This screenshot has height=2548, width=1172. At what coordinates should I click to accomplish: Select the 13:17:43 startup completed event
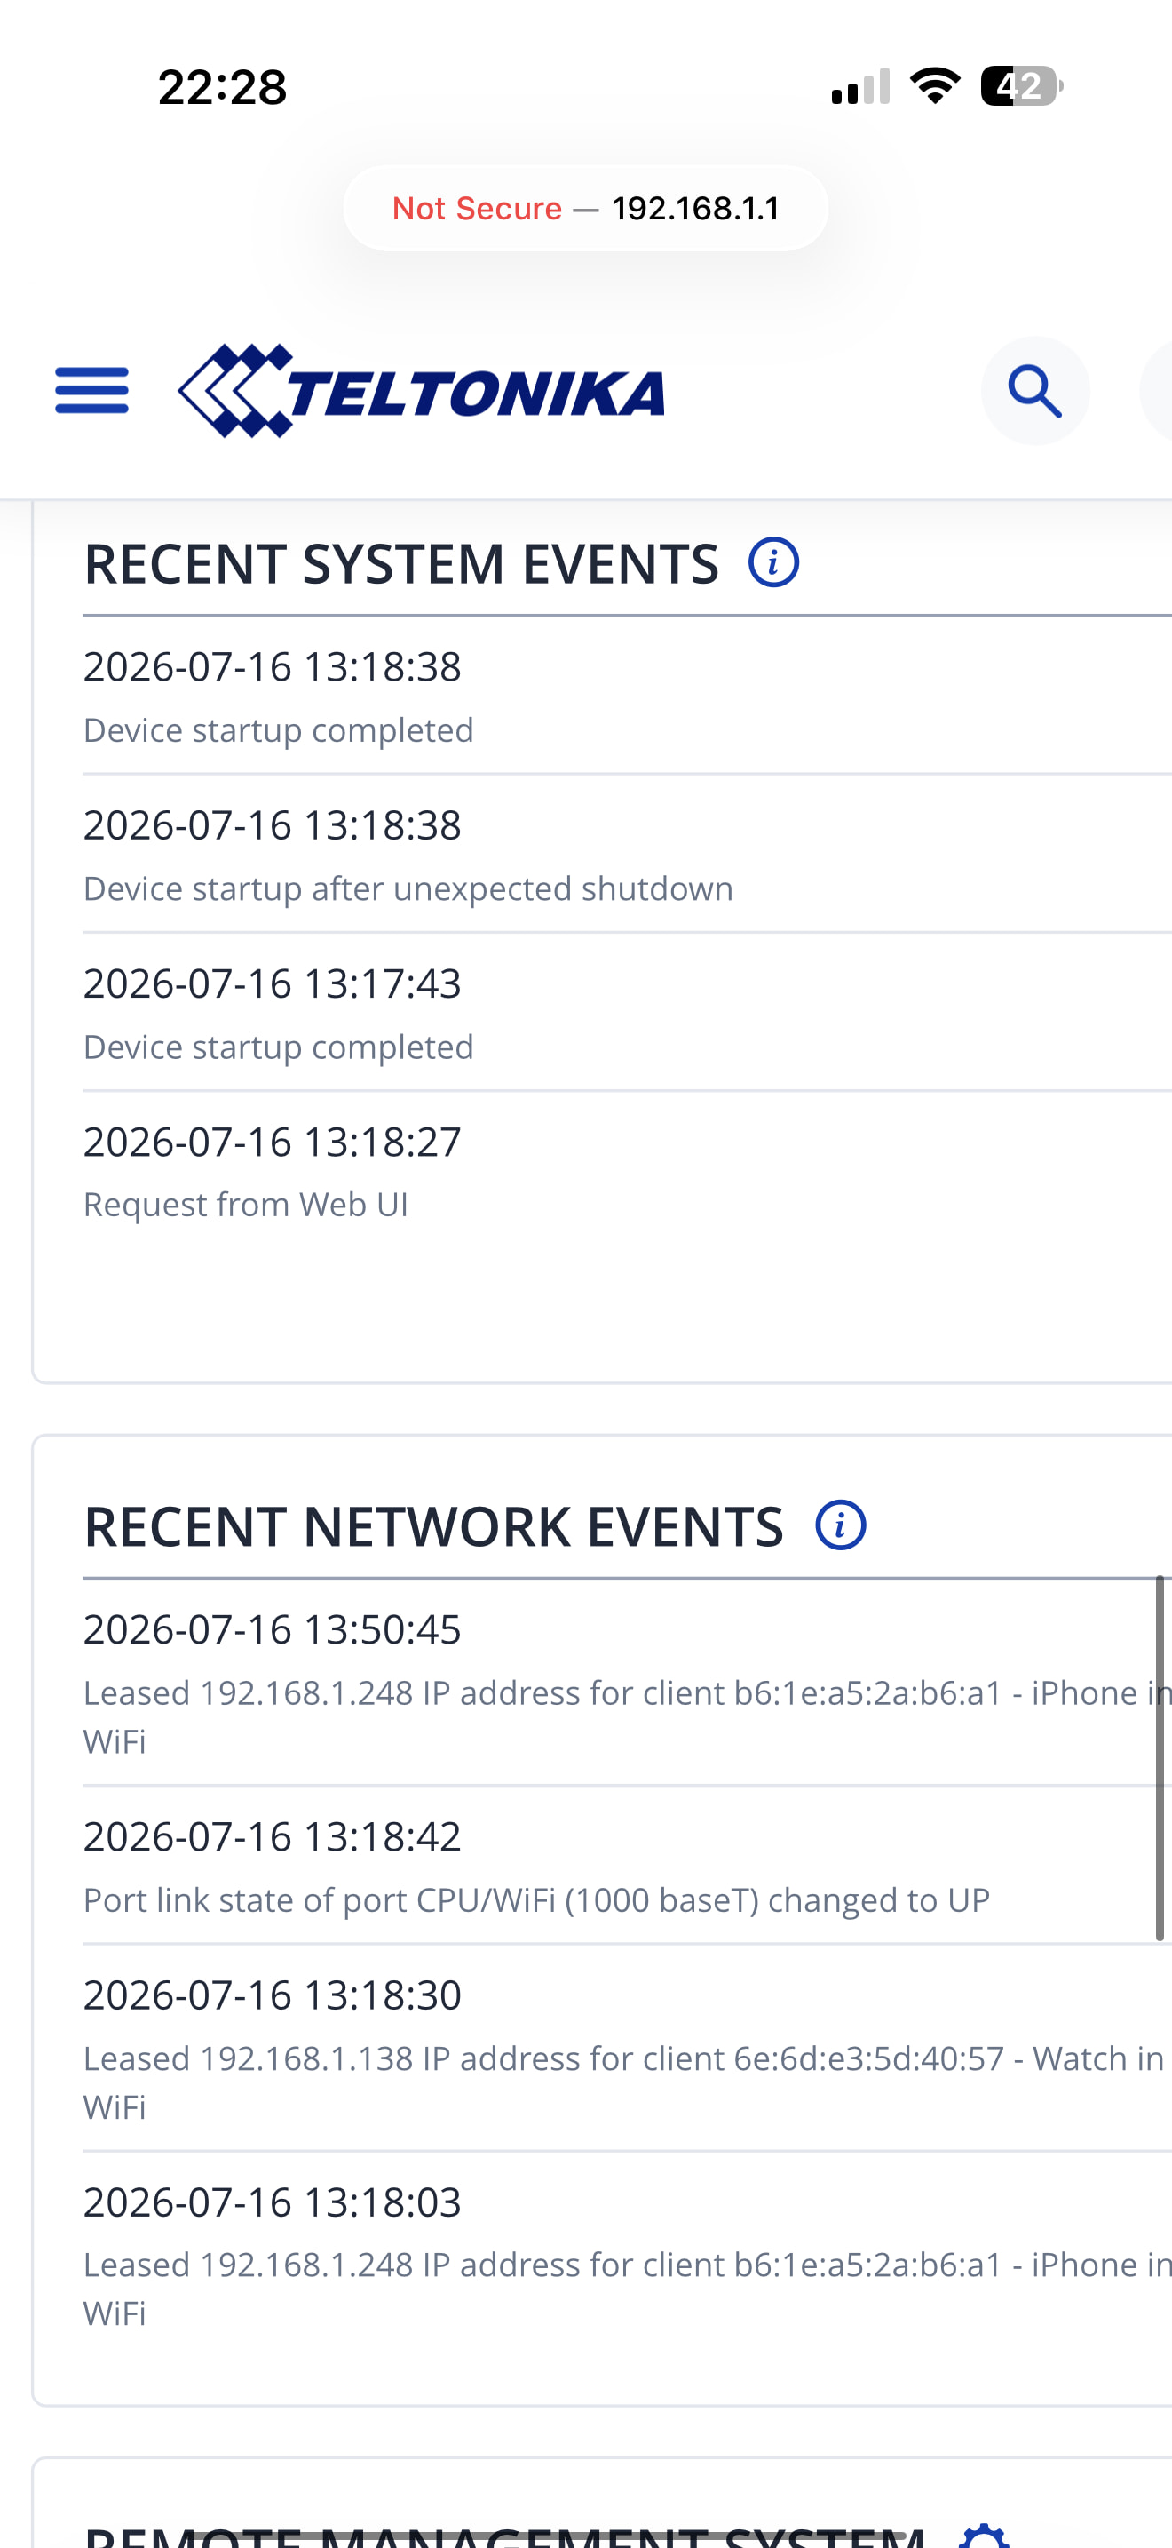click(x=628, y=1012)
